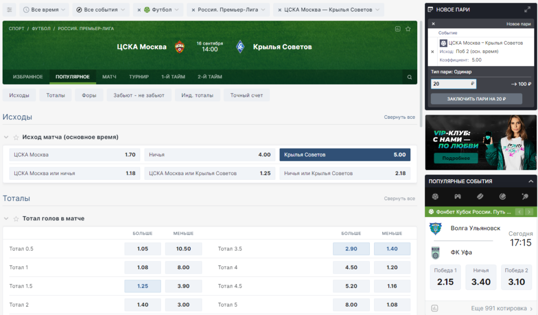This screenshot has width=538, height=315.
Task: Open stats icon below Волга Ульяновск odds
Action: [x=434, y=308]
